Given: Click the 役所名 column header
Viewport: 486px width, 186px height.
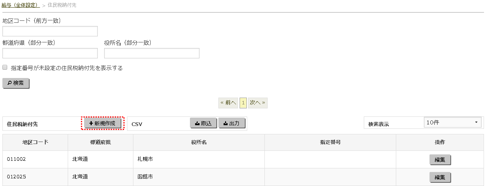Looking at the screenshot, I should coord(199,142).
